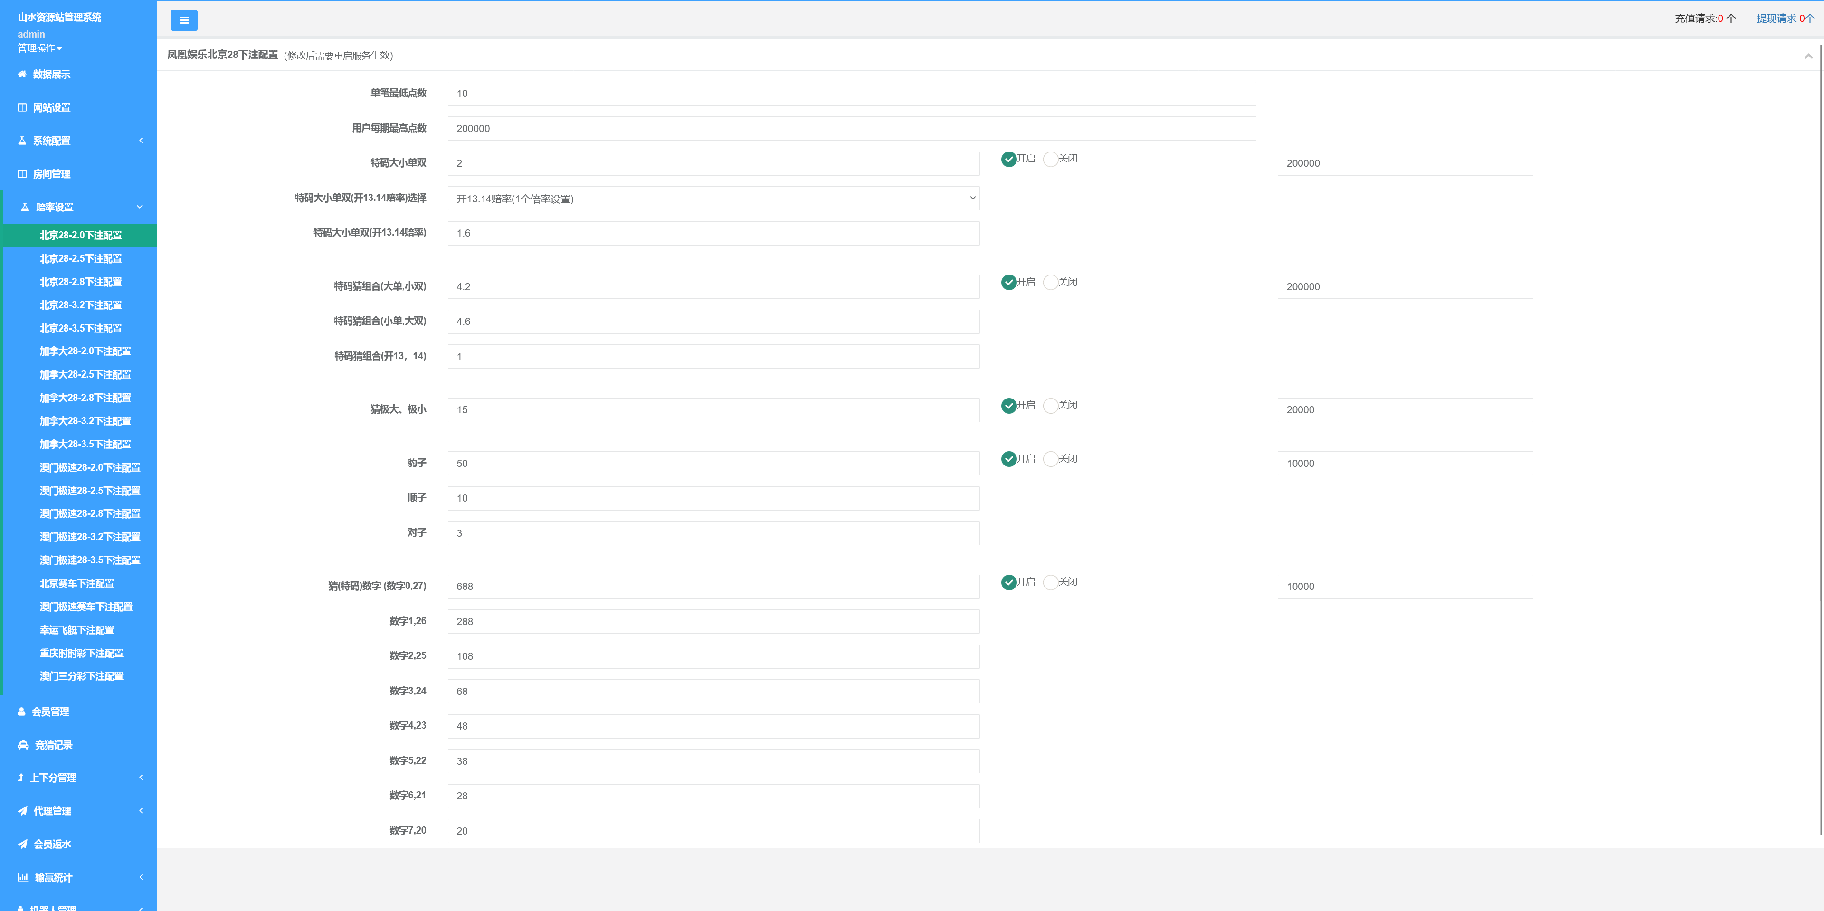The width and height of the screenshot is (1824, 911).
Task: Open the 管理操作 dropdown under admin
Action: coord(39,48)
